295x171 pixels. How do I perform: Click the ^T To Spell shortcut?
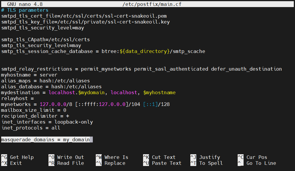(207, 163)
